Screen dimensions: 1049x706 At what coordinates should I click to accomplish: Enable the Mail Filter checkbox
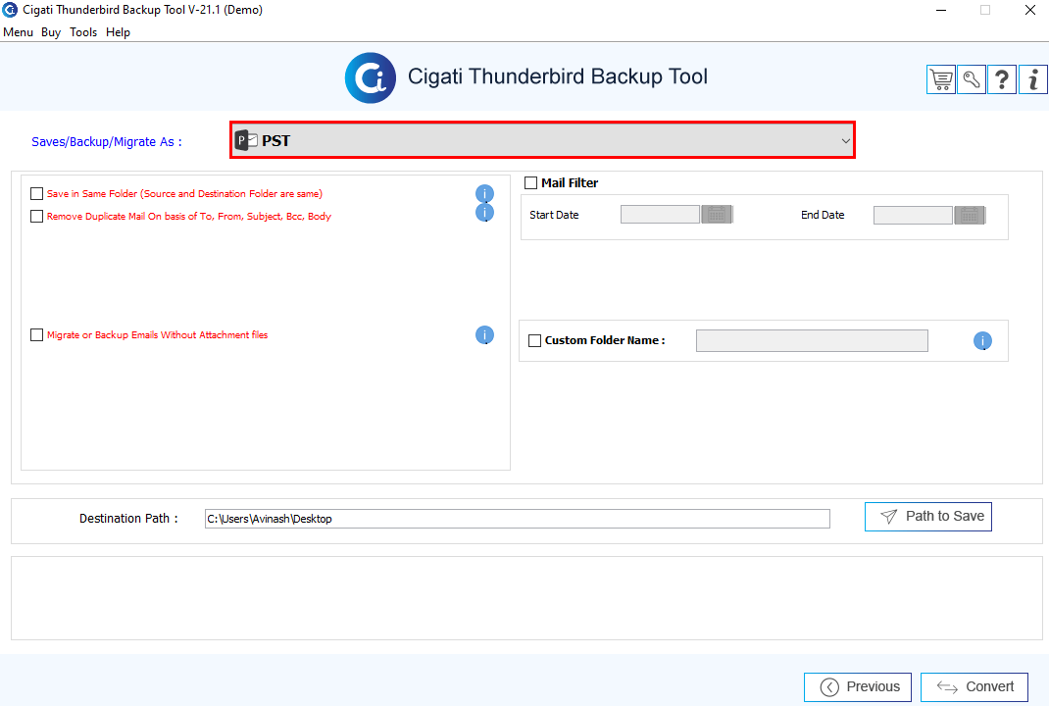pos(531,182)
